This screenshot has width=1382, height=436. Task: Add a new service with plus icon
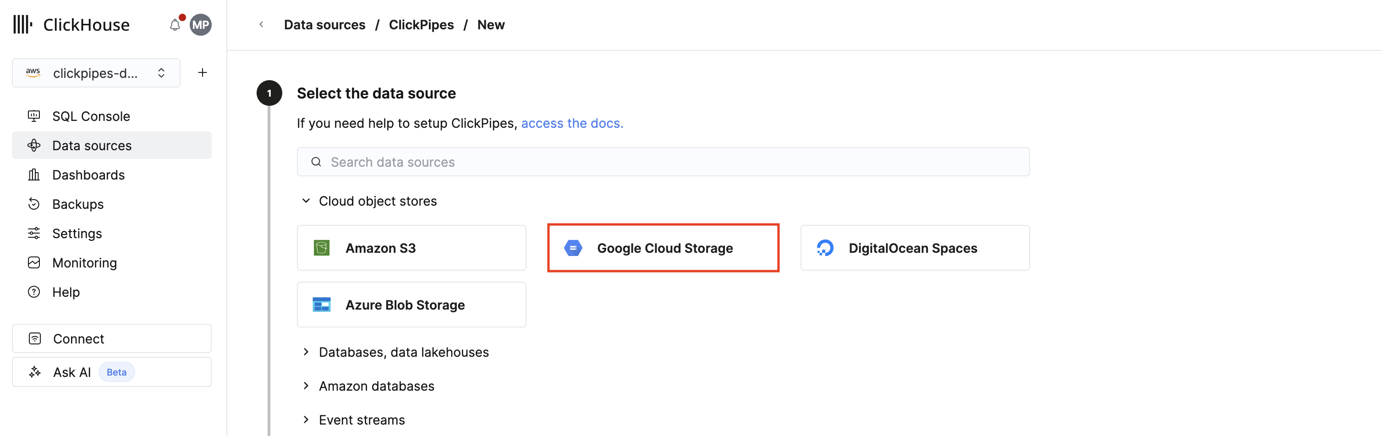click(x=202, y=73)
